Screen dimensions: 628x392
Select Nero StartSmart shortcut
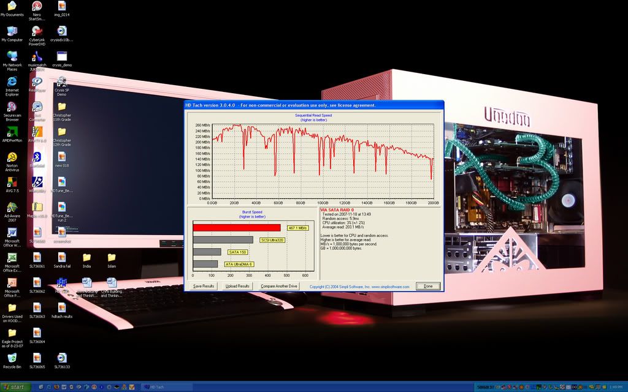point(37,11)
